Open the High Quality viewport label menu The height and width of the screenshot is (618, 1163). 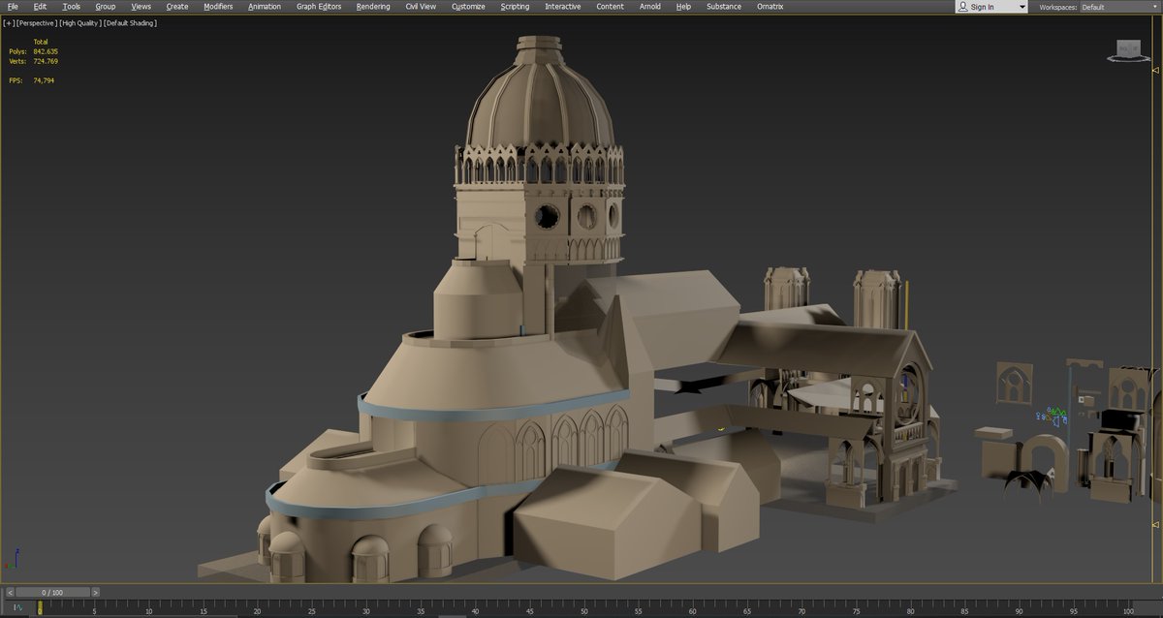[79, 23]
